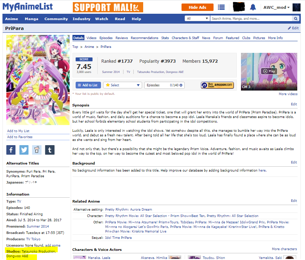
Task: Open the Manga menu
Action: coord(32,19)
